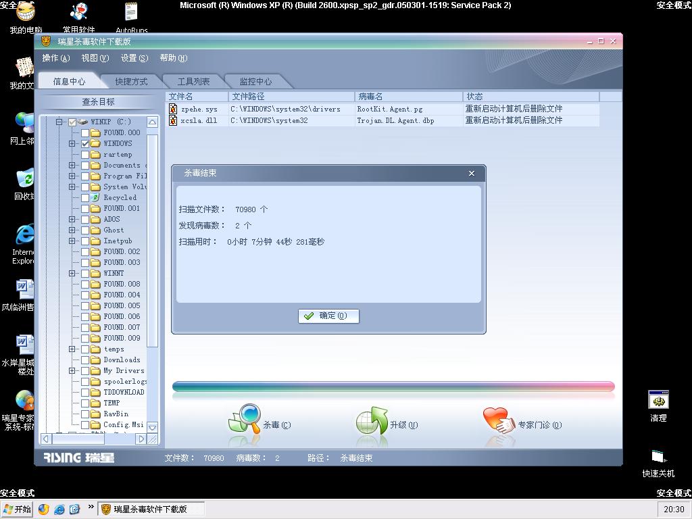Open the 视图(V) menu

[x=95, y=58]
